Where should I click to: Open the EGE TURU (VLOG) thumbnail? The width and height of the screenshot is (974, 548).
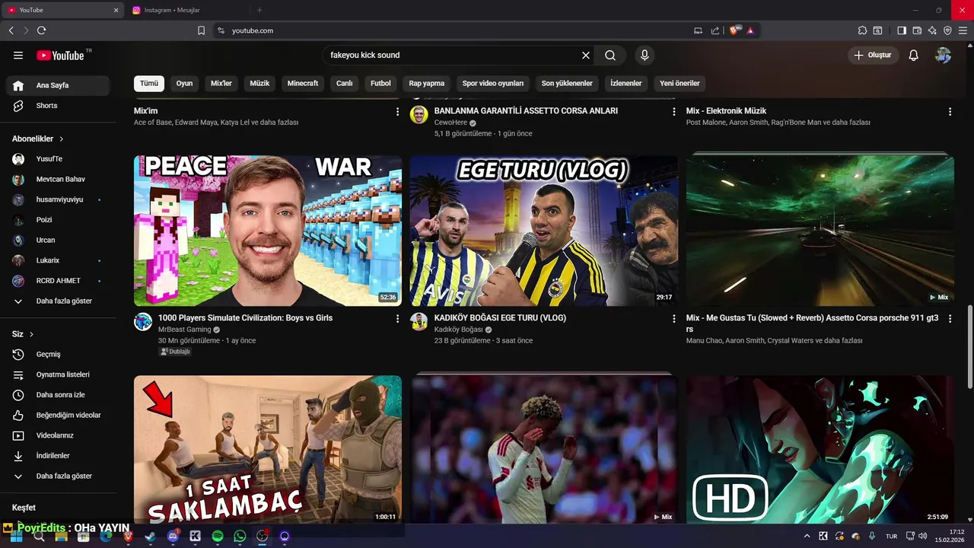(x=544, y=231)
